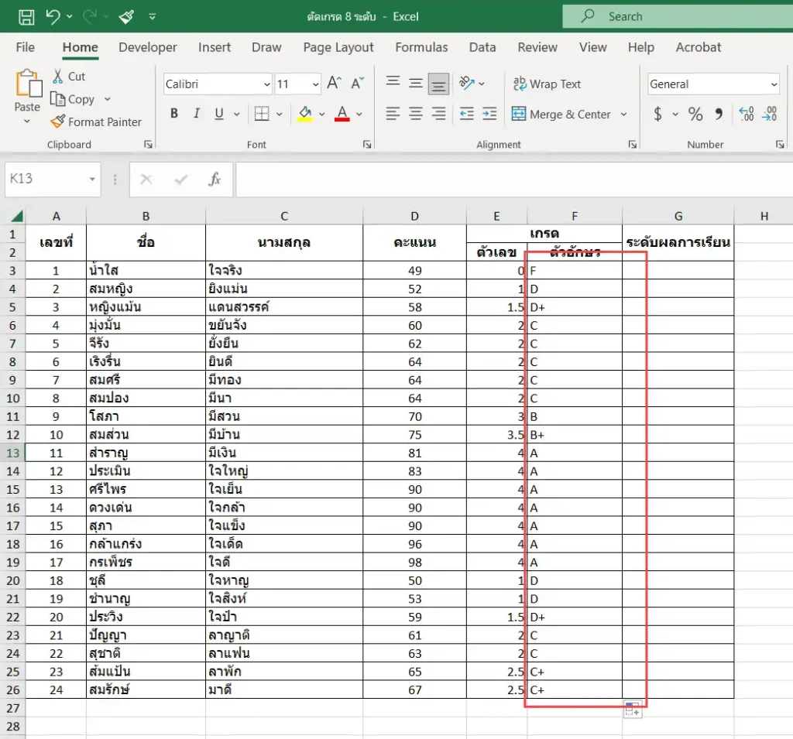Click Increase Indent icon
Screen dimensions: 793x739
tap(489, 113)
